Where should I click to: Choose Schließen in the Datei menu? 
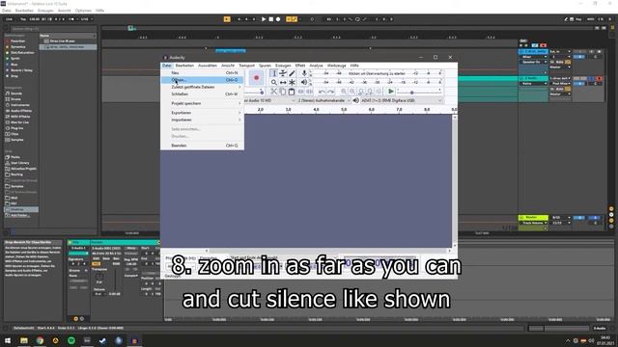202,94
